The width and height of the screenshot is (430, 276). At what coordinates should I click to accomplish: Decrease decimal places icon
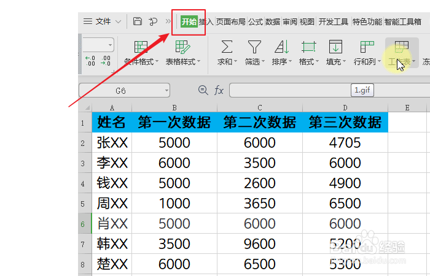[x=106, y=61]
